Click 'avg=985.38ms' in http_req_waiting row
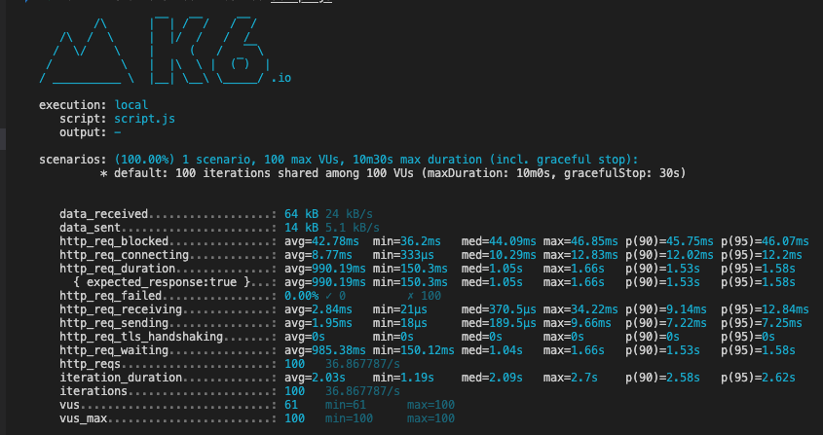 325,350
